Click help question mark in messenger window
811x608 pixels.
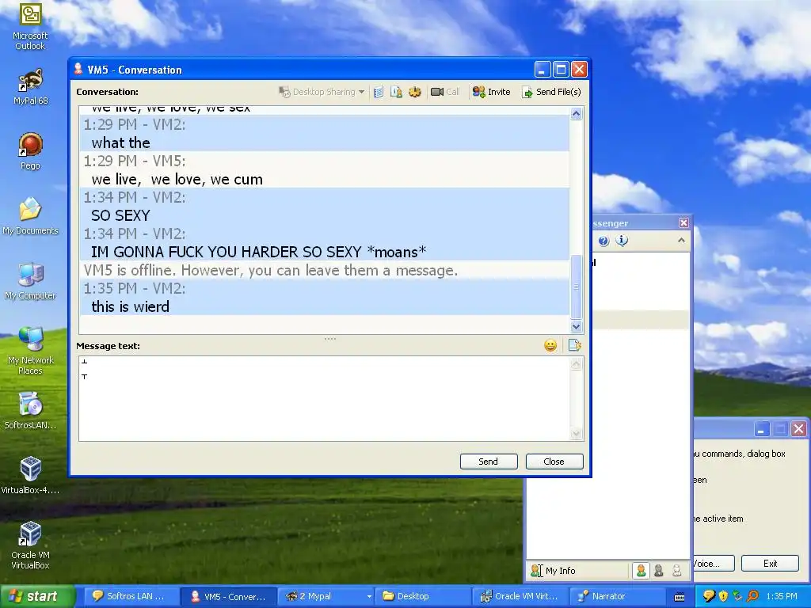(x=603, y=241)
